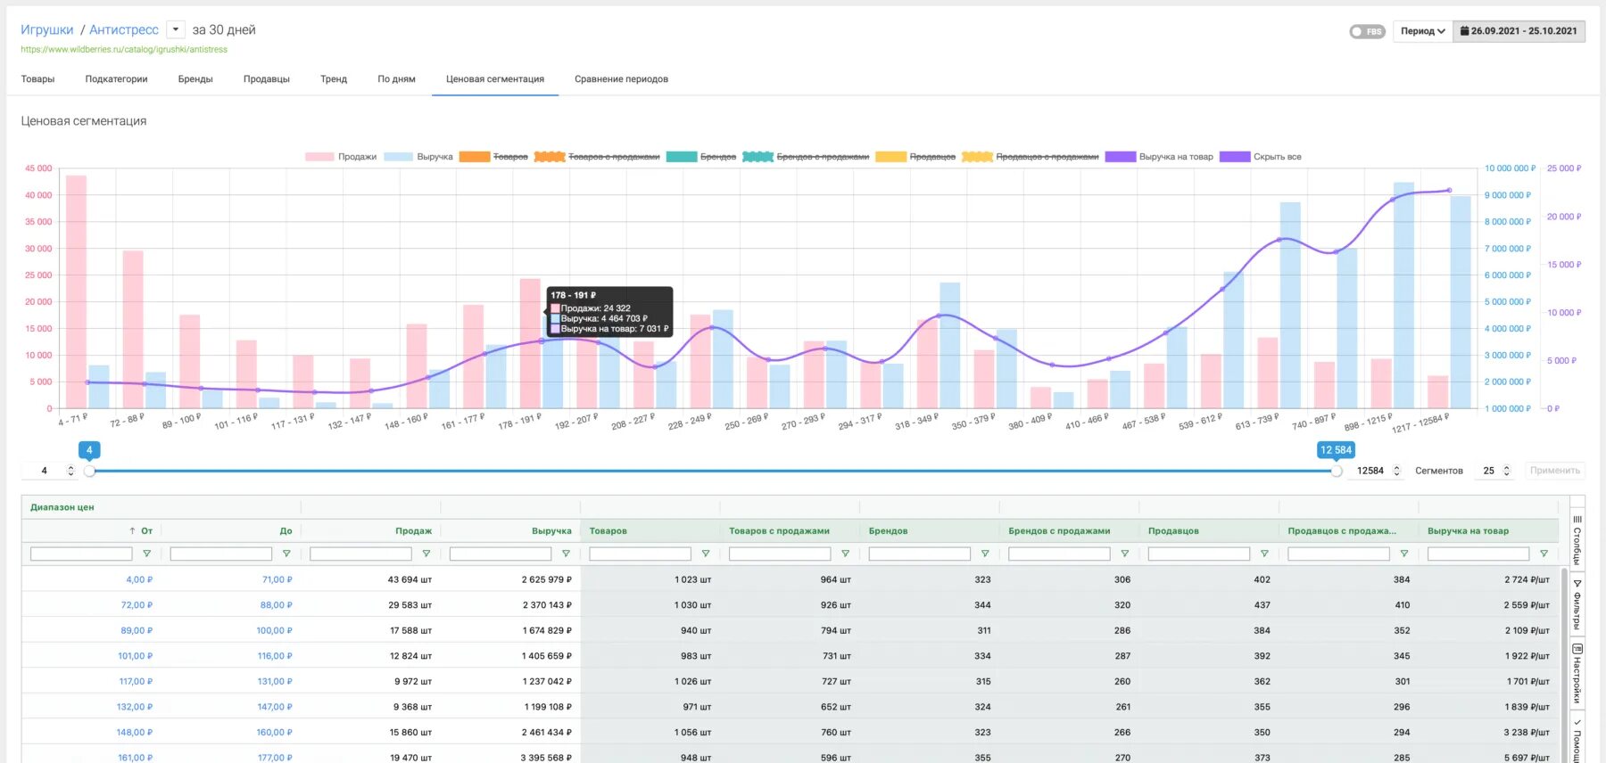Click the left price slider handle
Image resolution: width=1606 pixels, height=763 pixels.
point(89,471)
